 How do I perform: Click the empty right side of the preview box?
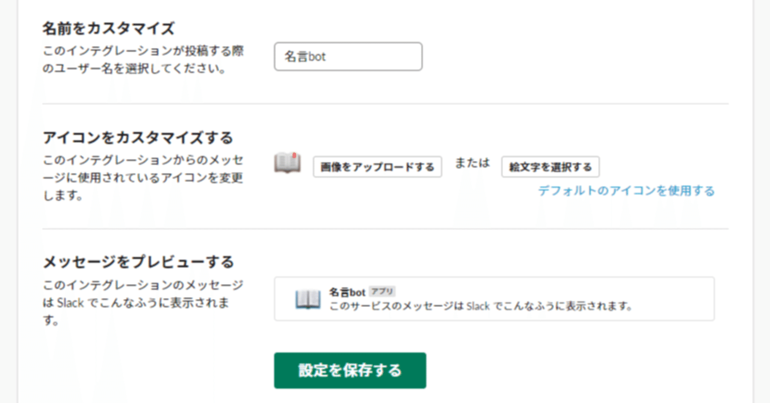click(x=674, y=299)
